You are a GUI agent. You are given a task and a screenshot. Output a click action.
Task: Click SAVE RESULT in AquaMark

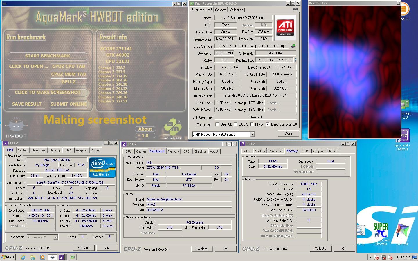tap(27, 104)
